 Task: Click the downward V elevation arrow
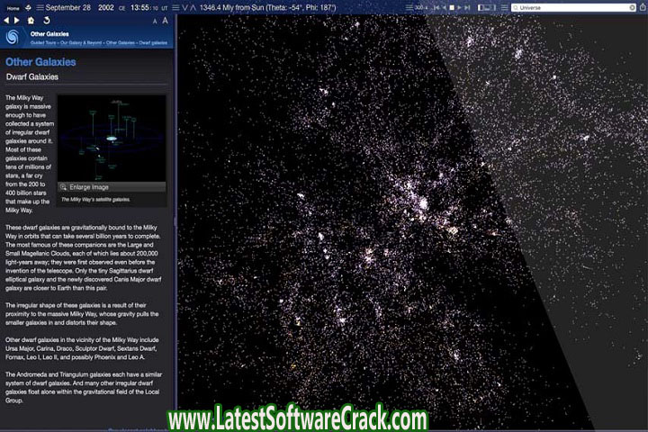pyautogui.click(x=184, y=8)
